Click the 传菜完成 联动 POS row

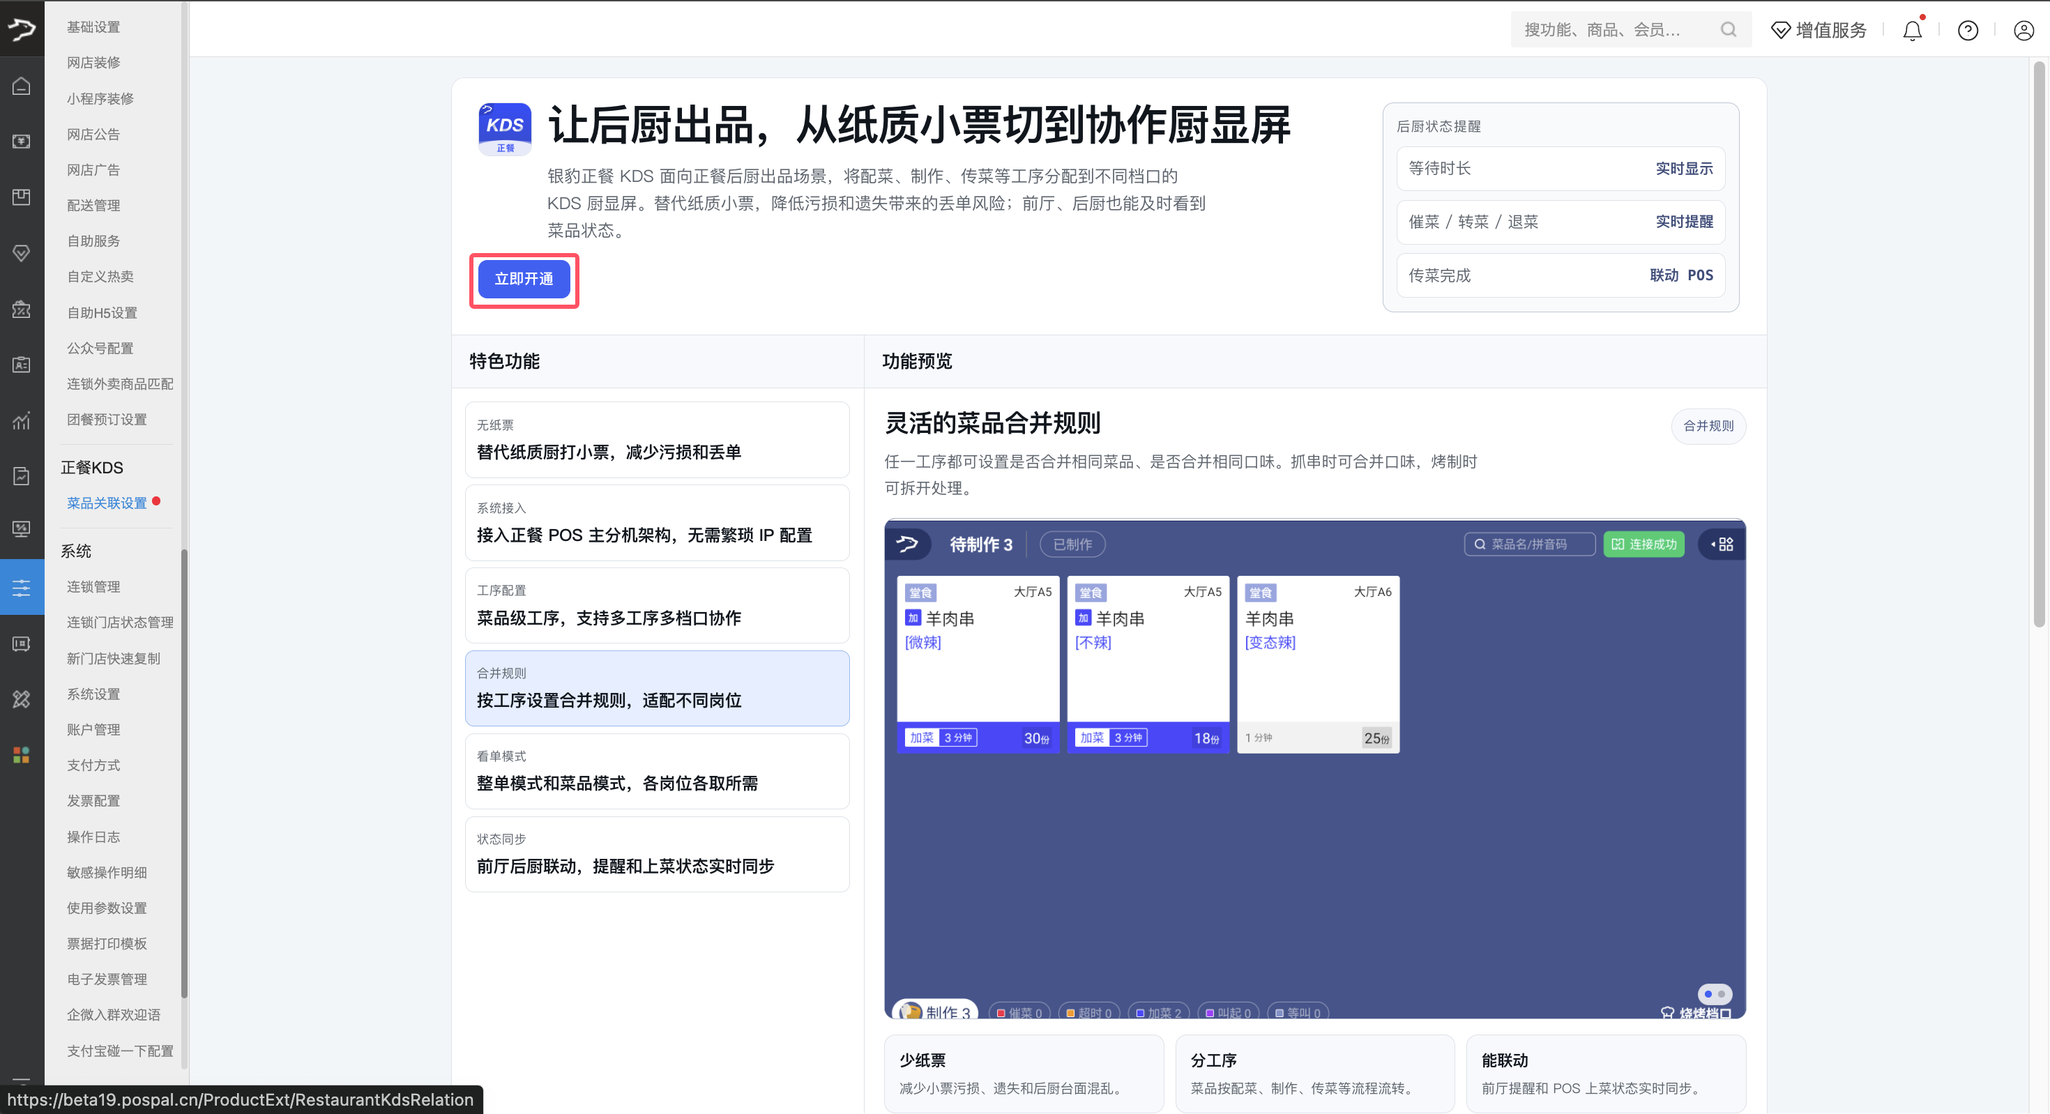pyautogui.click(x=1560, y=275)
